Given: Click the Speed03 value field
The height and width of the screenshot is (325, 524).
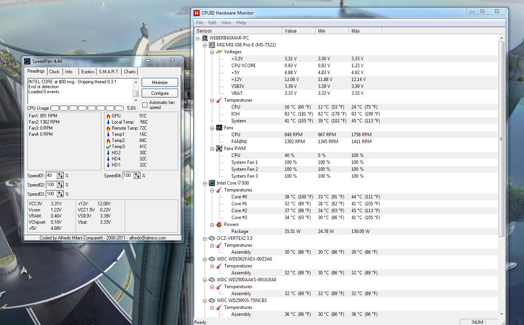Looking at the screenshot, I should [x=51, y=194].
